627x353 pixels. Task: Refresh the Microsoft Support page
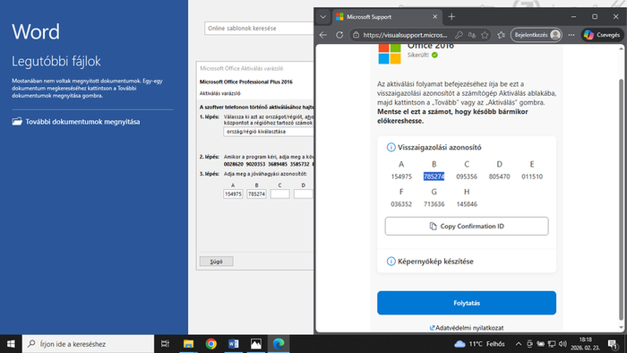click(339, 35)
